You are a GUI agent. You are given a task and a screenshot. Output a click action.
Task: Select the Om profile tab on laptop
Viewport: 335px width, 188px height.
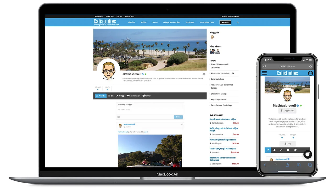tap(111, 96)
